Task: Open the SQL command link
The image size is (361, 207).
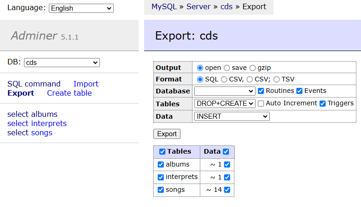Action: (x=34, y=84)
